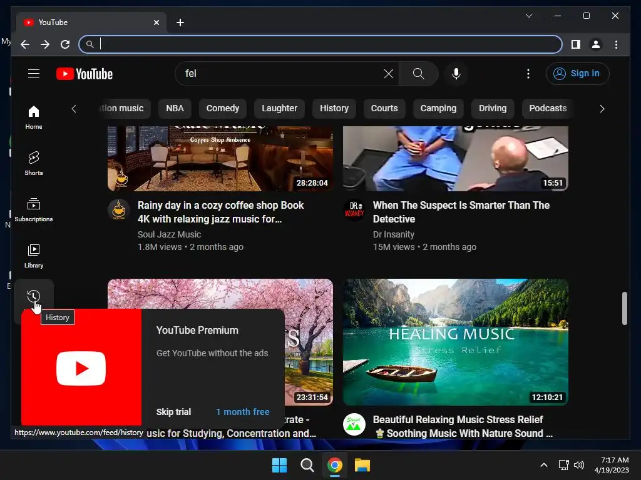Open Rainy day coffee shop video title

click(220, 212)
